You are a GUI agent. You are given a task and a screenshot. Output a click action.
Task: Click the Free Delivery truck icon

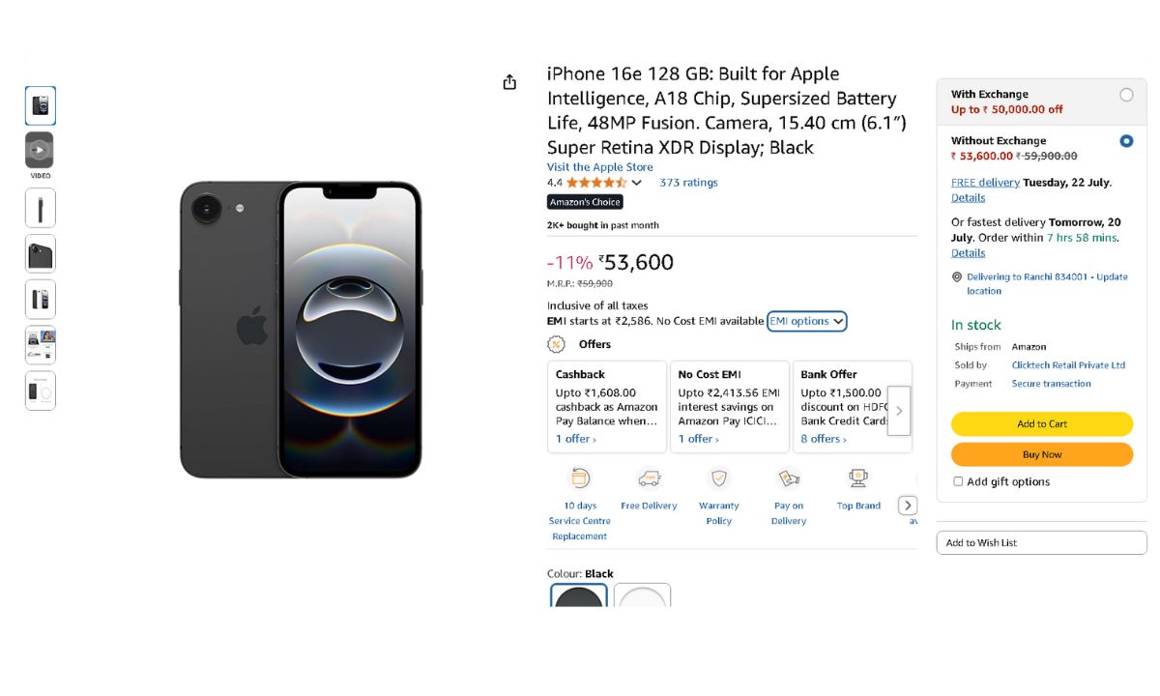tap(649, 478)
